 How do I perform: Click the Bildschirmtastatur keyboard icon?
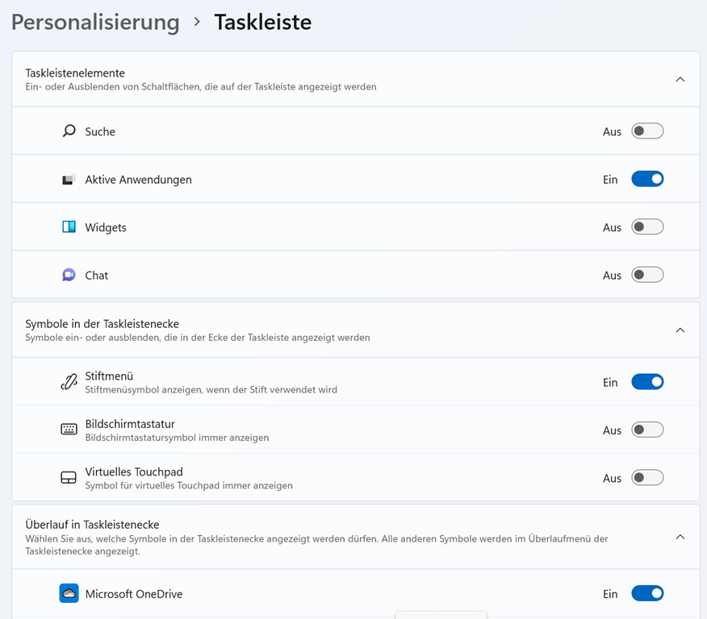coord(69,430)
